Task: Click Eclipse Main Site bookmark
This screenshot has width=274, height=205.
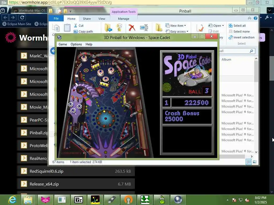Action: pos(17,24)
